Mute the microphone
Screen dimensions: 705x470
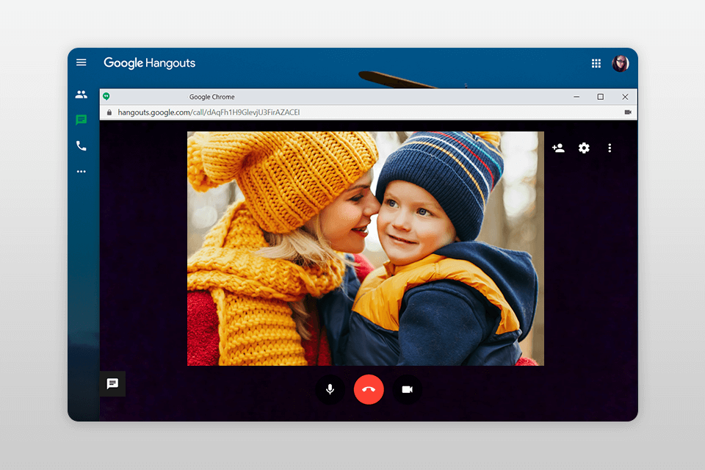tap(330, 389)
